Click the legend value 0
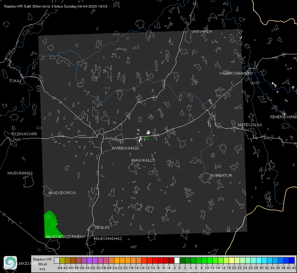The width and height of the screenshot is (297, 273). tap(180, 268)
